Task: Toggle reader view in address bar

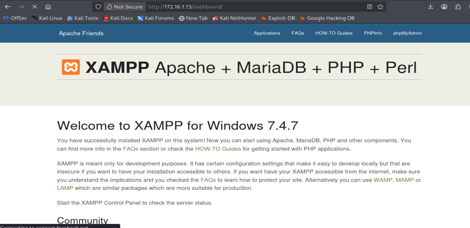Action: tap(370, 7)
